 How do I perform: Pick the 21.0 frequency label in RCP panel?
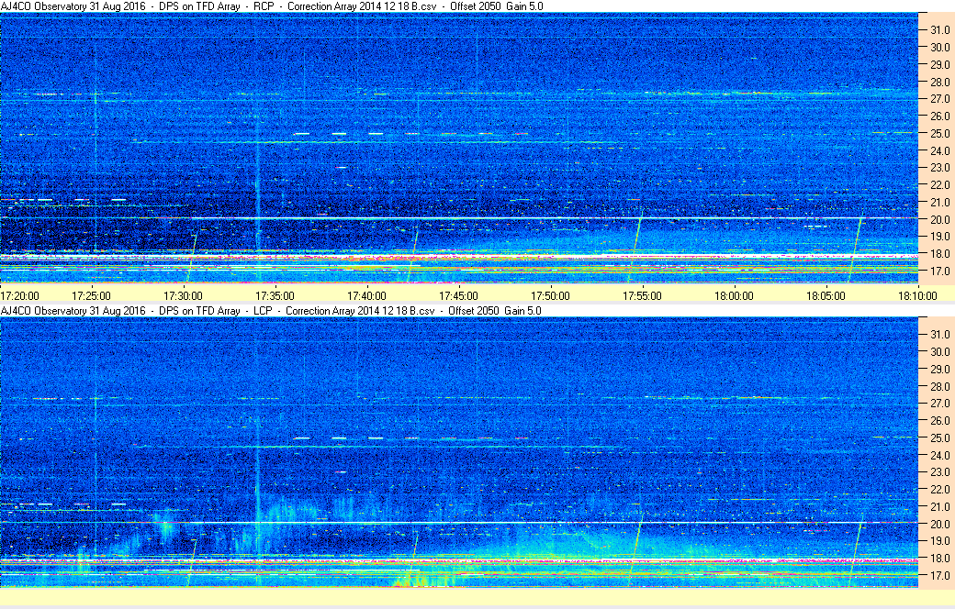[x=939, y=203]
